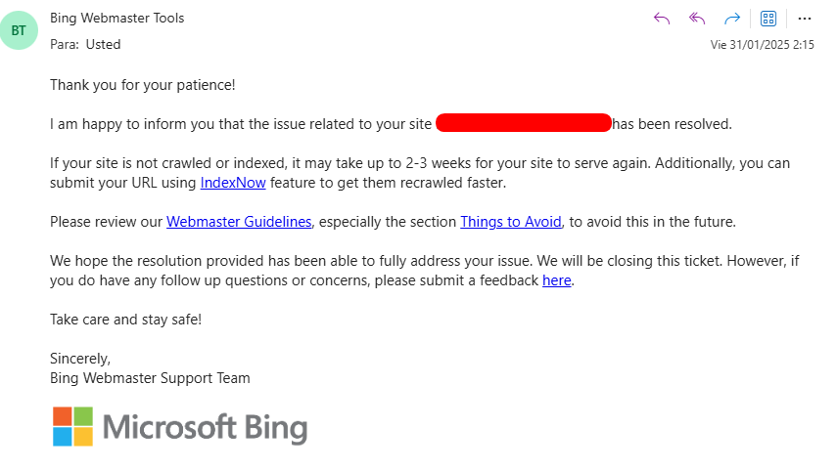Click the "Microsoft Bing" wordmark text

tap(205, 428)
